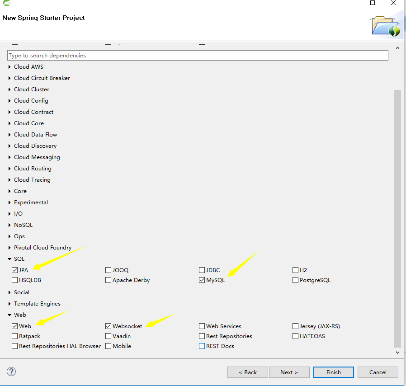406x386 pixels.
Task: Enable the JOOQ dependency checkbox
Action: pos(108,270)
